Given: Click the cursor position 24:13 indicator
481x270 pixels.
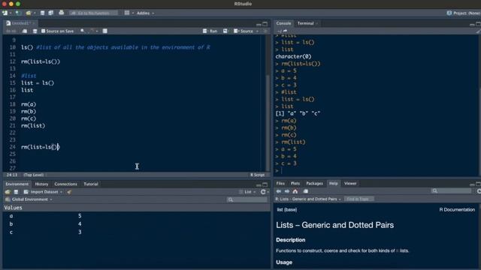Looking at the screenshot, I should coord(12,175).
